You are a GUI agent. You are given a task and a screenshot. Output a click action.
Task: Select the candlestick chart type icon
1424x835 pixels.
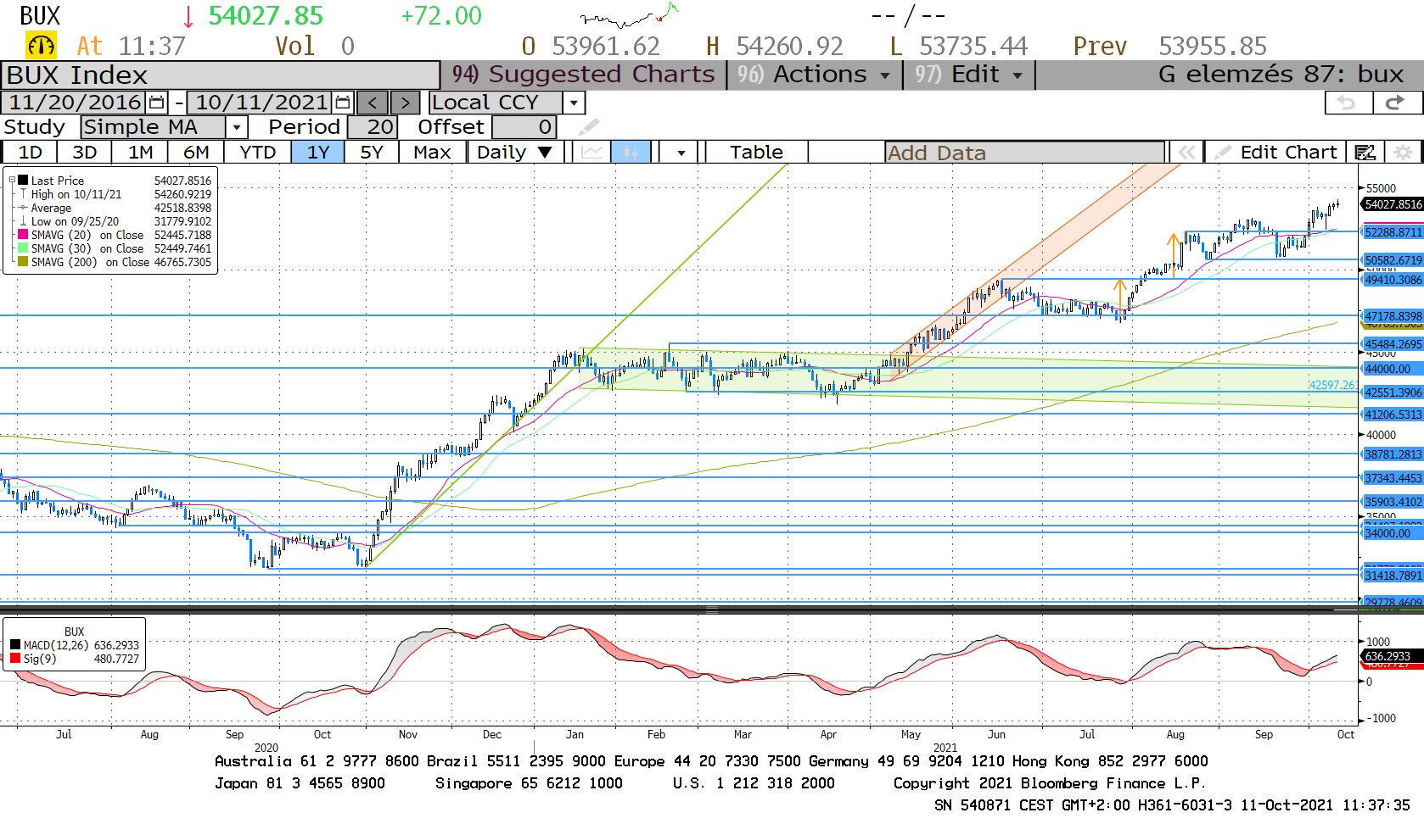(630, 153)
